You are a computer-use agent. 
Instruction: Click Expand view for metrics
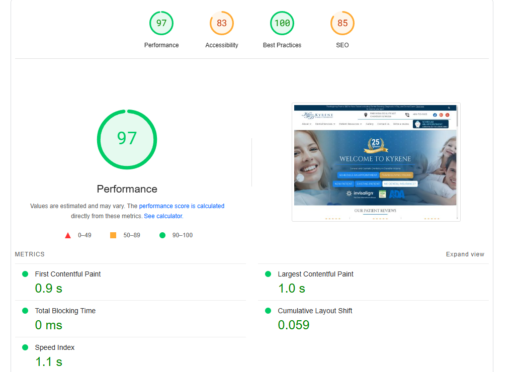pos(465,254)
